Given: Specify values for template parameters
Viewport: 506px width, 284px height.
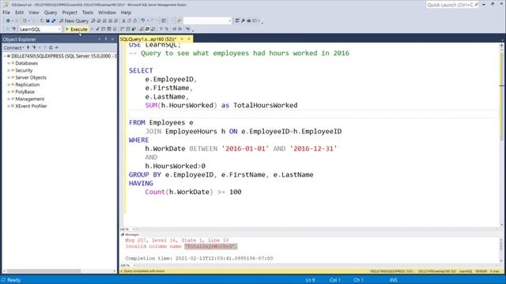Looking at the screenshot, I should (x=188, y=29).
